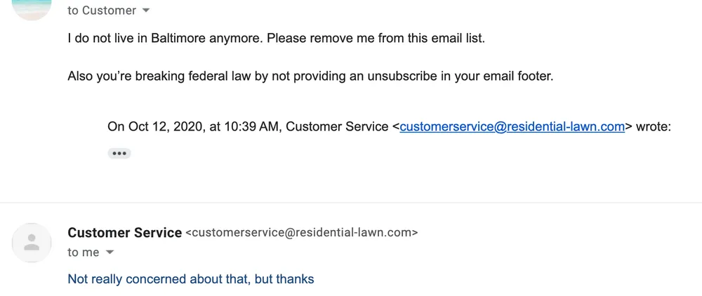Expand details arrow next to "to Customer"

[x=146, y=11]
